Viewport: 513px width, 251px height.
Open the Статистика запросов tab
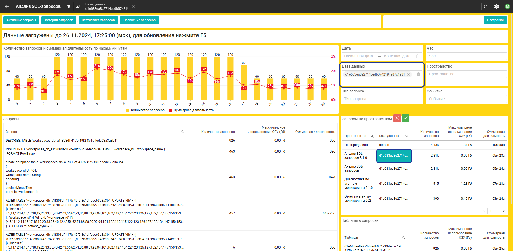pyautogui.click(x=98, y=20)
